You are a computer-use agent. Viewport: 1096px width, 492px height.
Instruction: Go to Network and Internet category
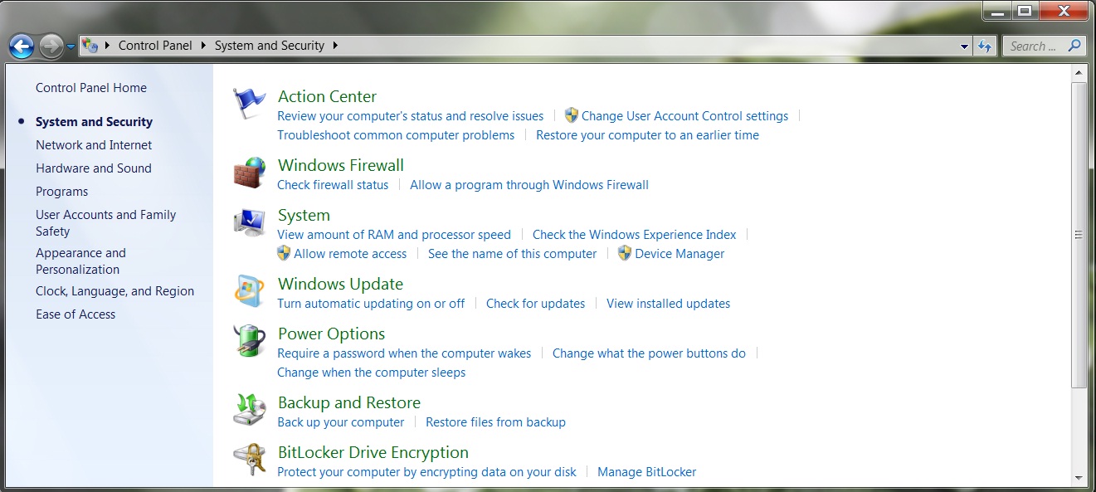[x=94, y=144]
